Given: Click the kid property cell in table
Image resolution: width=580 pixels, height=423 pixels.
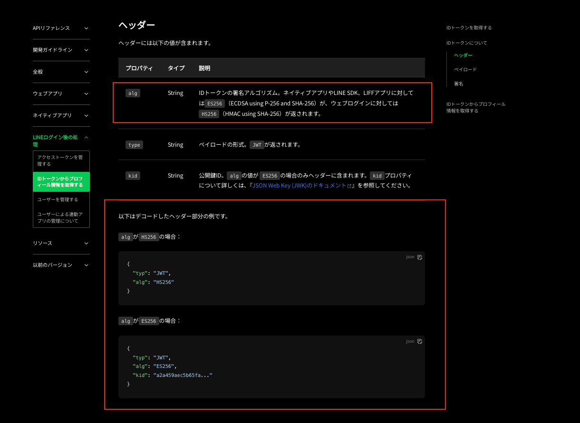Looking at the screenshot, I should pos(133,176).
